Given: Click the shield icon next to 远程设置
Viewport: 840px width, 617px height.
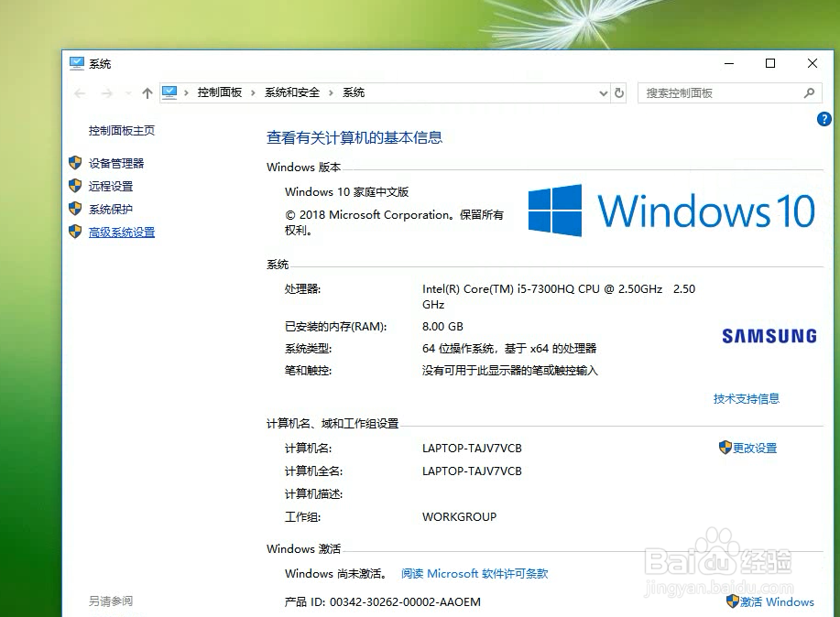Looking at the screenshot, I should tap(75, 186).
